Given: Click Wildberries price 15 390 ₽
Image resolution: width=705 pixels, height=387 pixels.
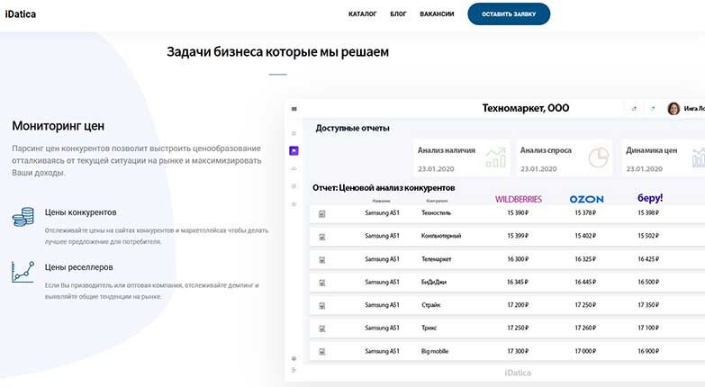Looking at the screenshot, I should [x=518, y=212].
